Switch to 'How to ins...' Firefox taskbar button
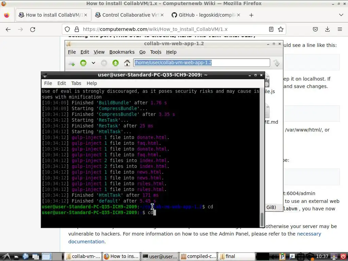The height and width of the screenshot is (261, 348). (121, 257)
